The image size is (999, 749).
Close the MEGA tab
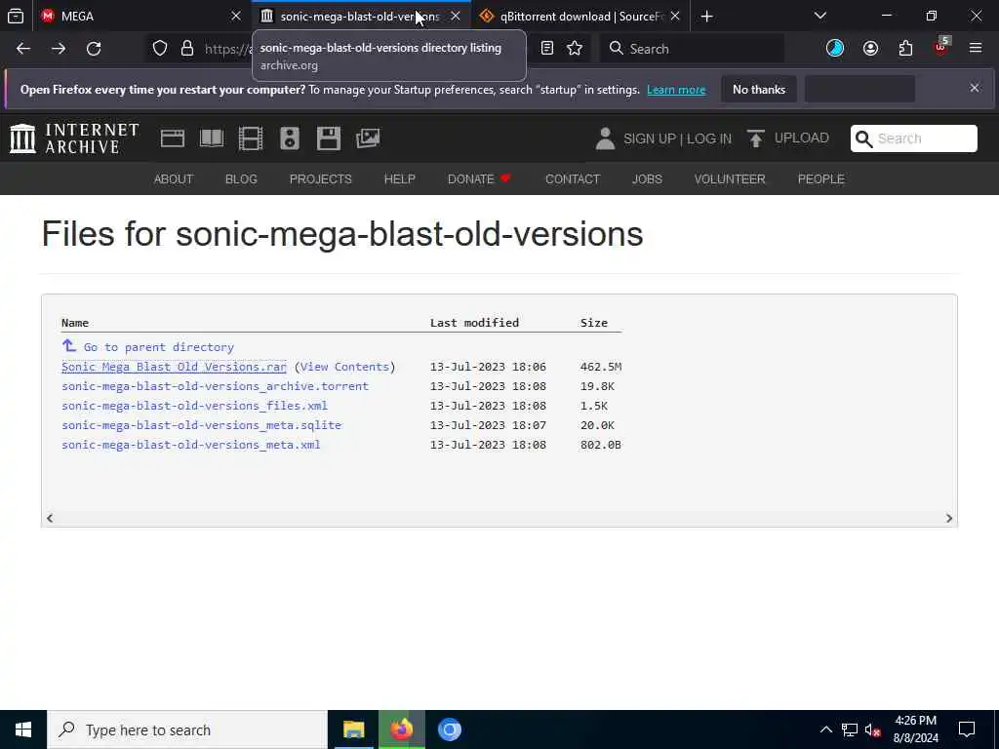tap(236, 16)
